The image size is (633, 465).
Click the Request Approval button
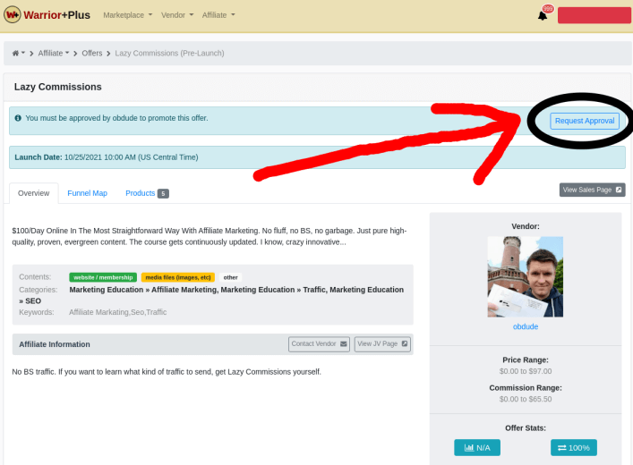(584, 120)
